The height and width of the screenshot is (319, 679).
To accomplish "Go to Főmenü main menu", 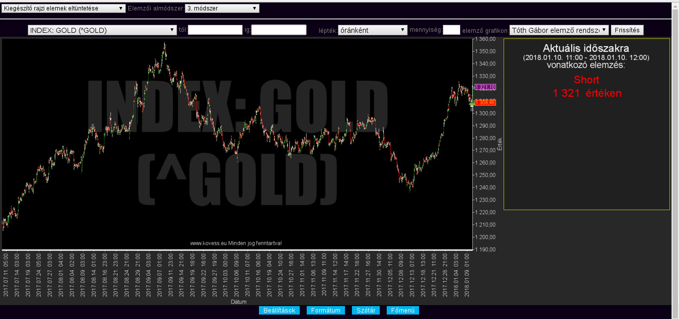I will click(403, 311).
